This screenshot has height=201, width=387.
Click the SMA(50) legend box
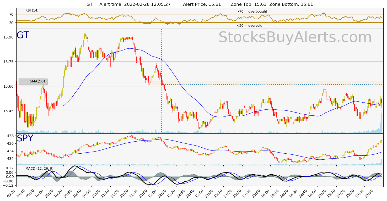tap(33, 81)
